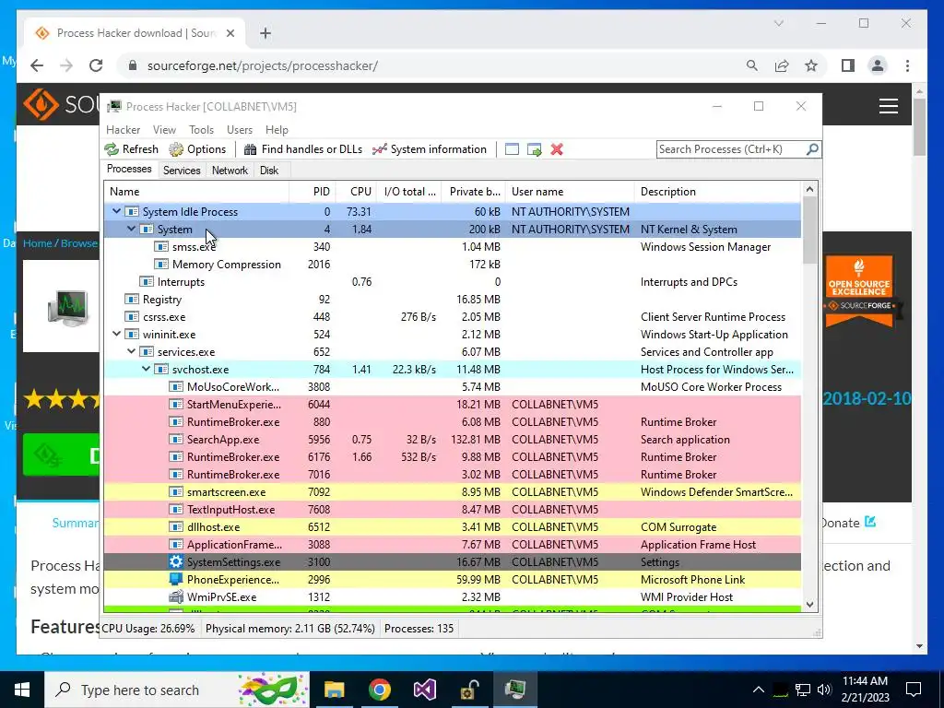The width and height of the screenshot is (944, 708).
Task: Click the search magnifier in Process Hacker
Action: [x=812, y=148]
